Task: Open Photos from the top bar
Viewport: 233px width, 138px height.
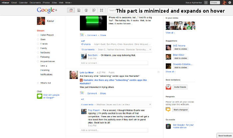Action: click(x=46, y=3)
